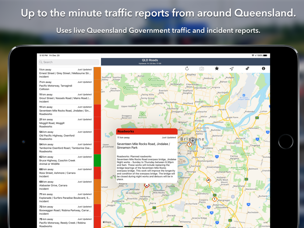The width and height of the screenshot is (304, 228).
Task: Tap the magnifier icon in search bar
Action: pos(41,62)
